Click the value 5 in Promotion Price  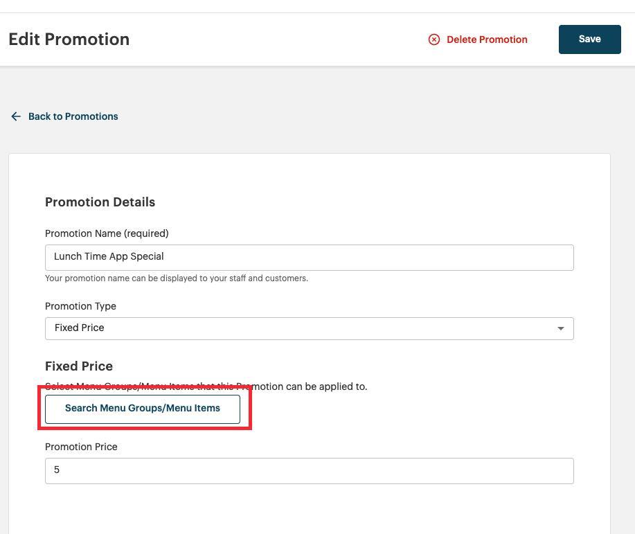(57, 470)
